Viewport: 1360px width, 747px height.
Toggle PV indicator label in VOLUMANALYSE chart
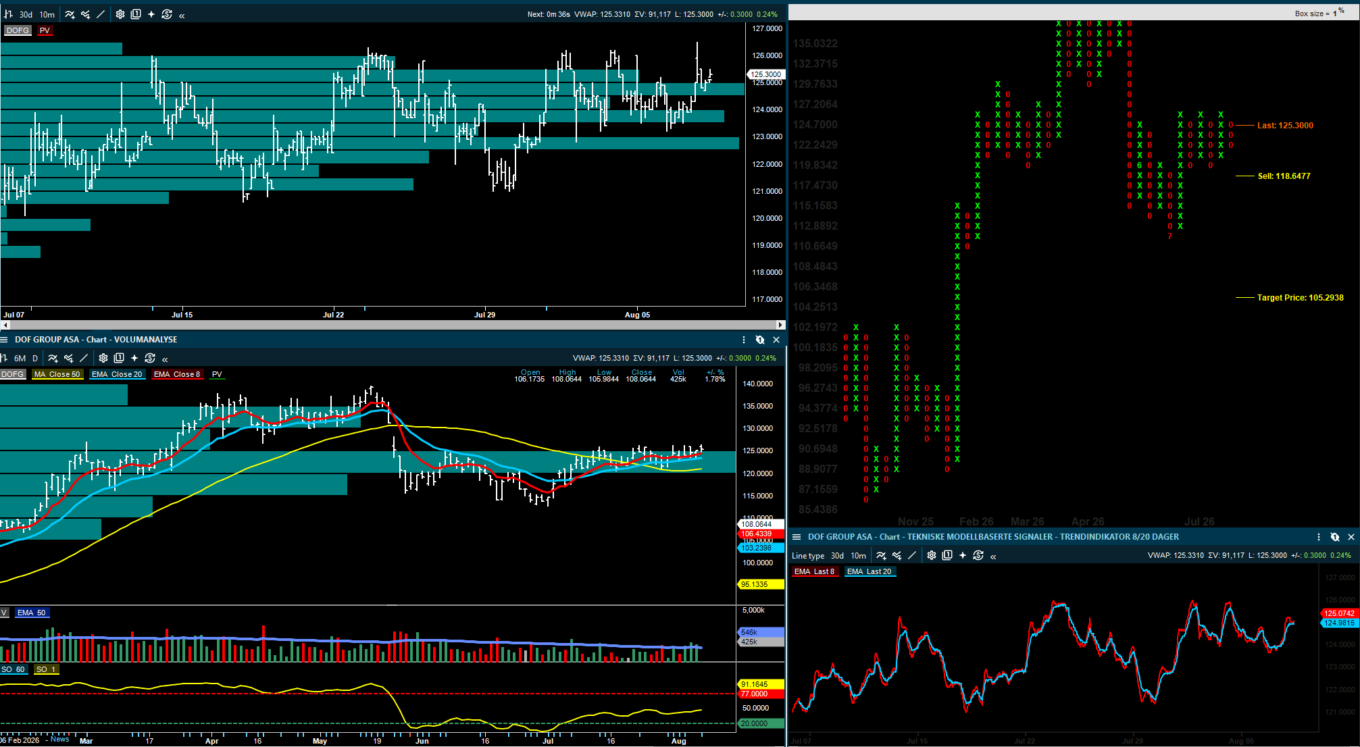(217, 374)
